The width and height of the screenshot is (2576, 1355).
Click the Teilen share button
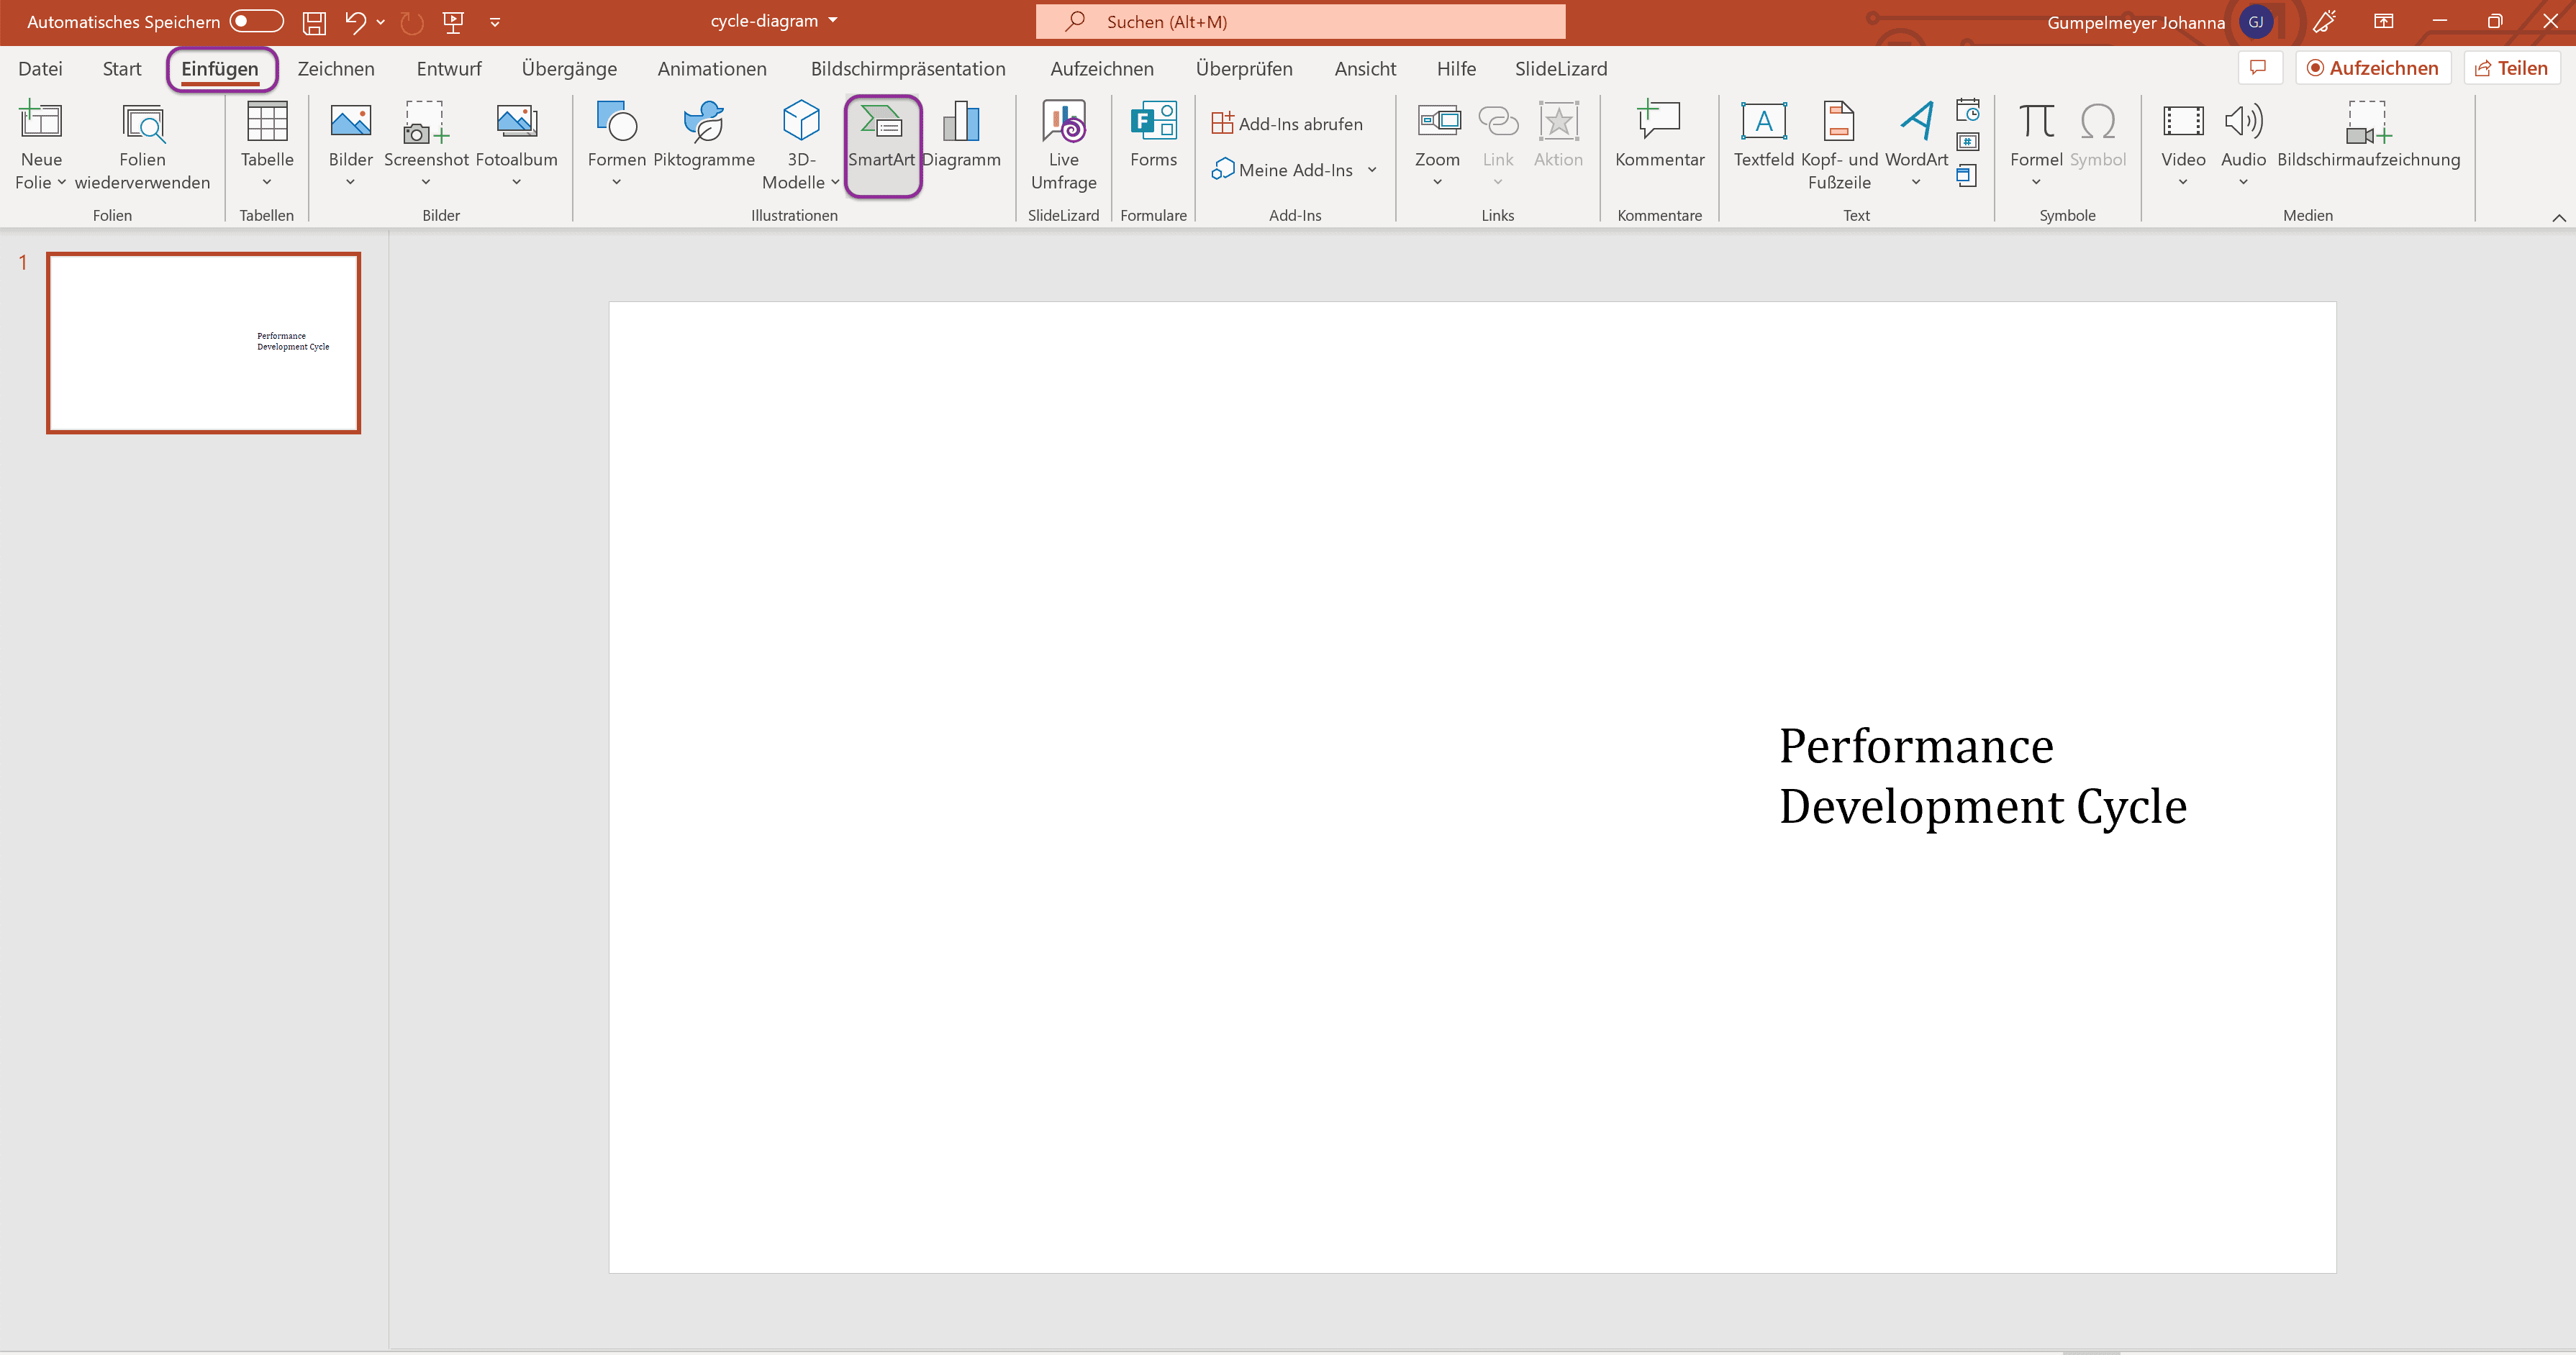2511,68
